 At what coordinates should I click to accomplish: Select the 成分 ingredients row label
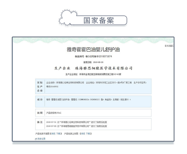click(x=40, y=99)
